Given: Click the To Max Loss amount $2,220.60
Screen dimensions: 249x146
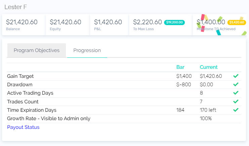Looking at the screenshot, I should pos(147,22).
